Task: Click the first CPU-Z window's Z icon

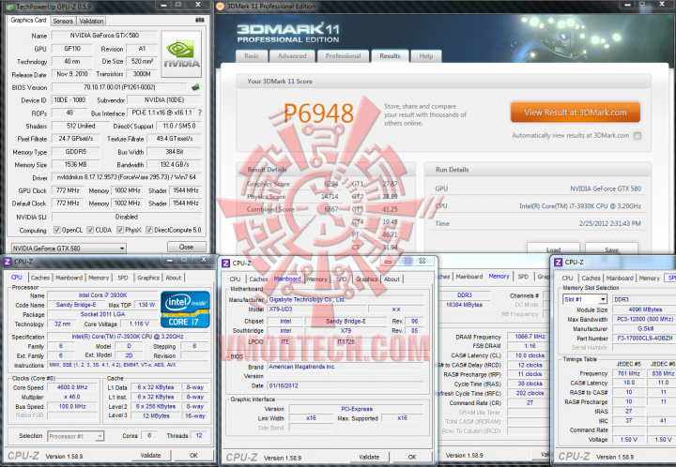Action: click(8, 262)
